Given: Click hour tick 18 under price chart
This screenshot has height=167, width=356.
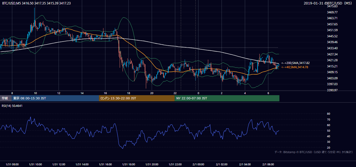Looking at the screenshot, I should click(x=128, y=93).
